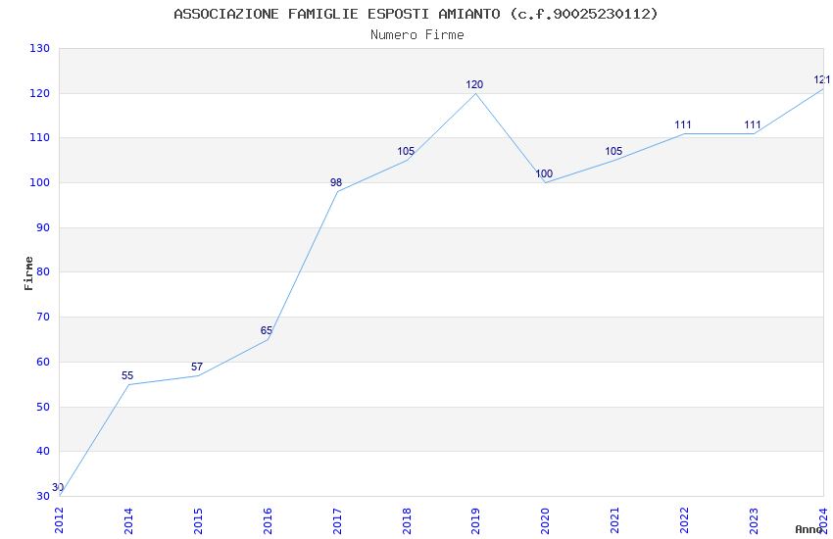Image resolution: width=833 pixels, height=539 pixels.
Task: Select data point labeled 111 at 2023
Action: [x=753, y=124]
